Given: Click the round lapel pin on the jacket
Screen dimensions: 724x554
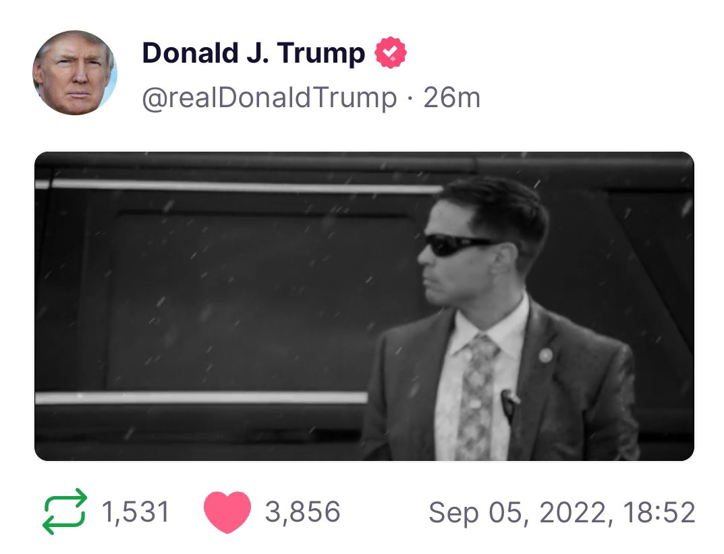Looking at the screenshot, I should [545, 355].
